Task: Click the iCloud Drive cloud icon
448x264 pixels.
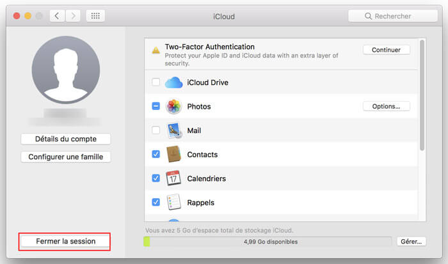Action: click(173, 82)
